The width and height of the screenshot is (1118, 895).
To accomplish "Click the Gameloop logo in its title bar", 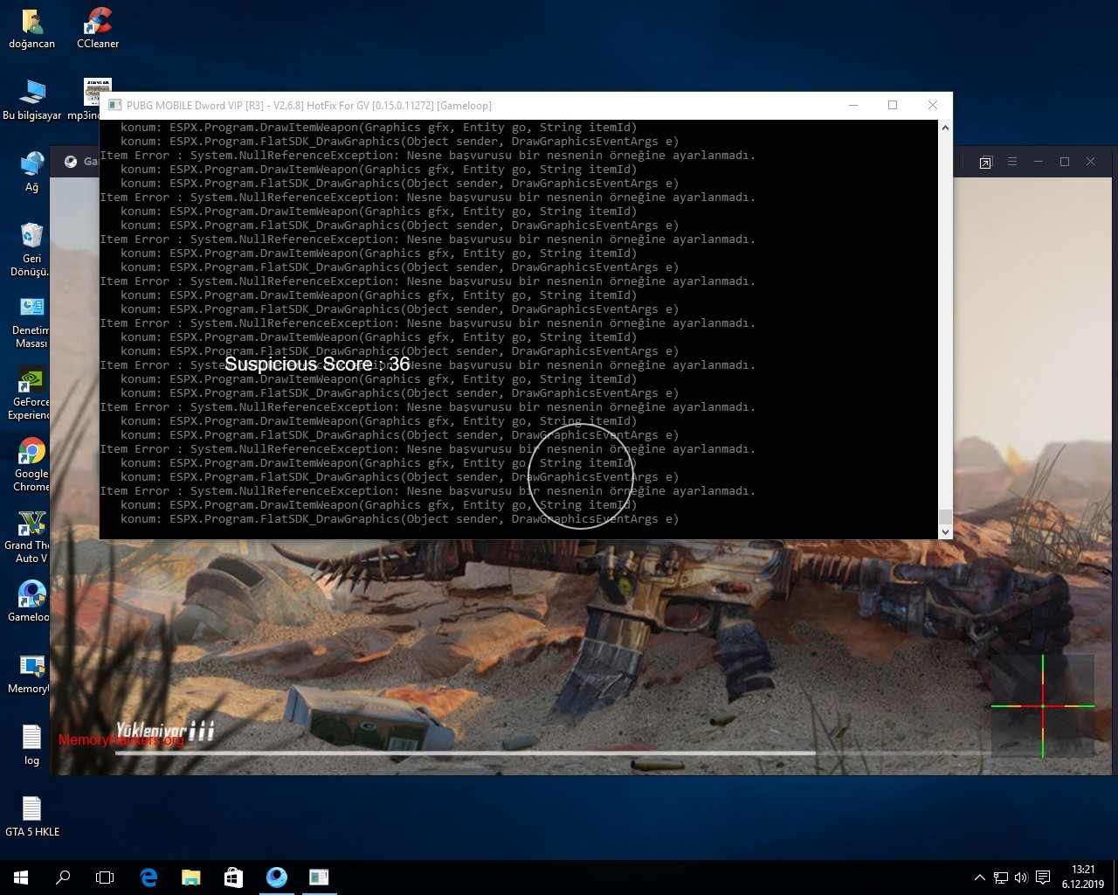I will coord(71,162).
